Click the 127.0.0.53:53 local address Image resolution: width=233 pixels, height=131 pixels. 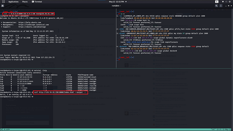coord(26,77)
